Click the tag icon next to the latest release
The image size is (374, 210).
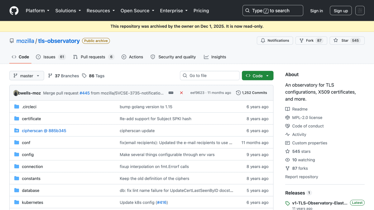click(x=288, y=203)
